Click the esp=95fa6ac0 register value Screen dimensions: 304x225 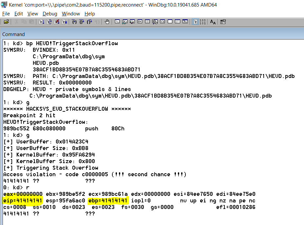click(x=66, y=200)
